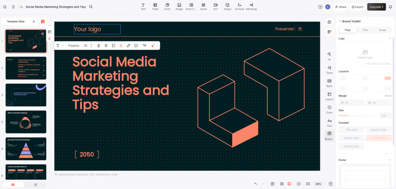Click the Mindmap tool icon
This screenshot has height=189, width=396.
252,6
